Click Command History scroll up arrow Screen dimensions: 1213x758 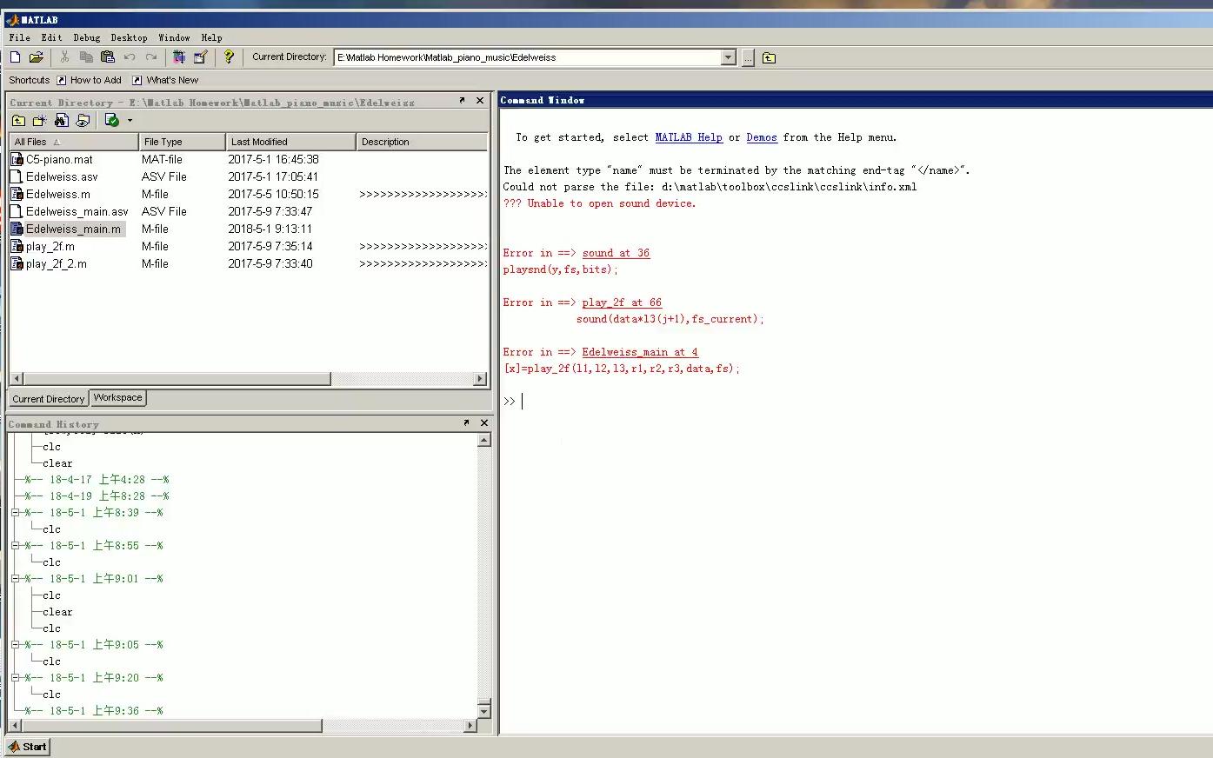tap(484, 440)
